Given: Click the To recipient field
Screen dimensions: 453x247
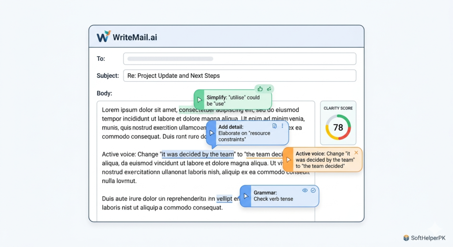Looking at the screenshot, I should point(239,59).
